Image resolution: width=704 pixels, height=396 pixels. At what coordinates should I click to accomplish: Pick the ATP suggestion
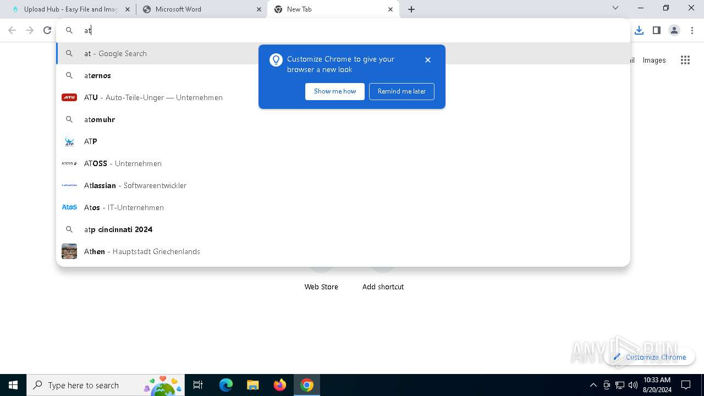[x=343, y=141]
